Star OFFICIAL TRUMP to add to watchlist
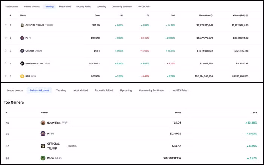This screenshot has width=264, height=165. click(6, 25)
